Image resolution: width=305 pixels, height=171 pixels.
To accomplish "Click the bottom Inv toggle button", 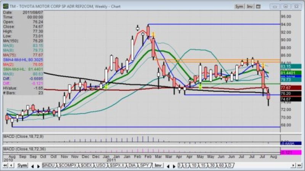I will (157, 165).
